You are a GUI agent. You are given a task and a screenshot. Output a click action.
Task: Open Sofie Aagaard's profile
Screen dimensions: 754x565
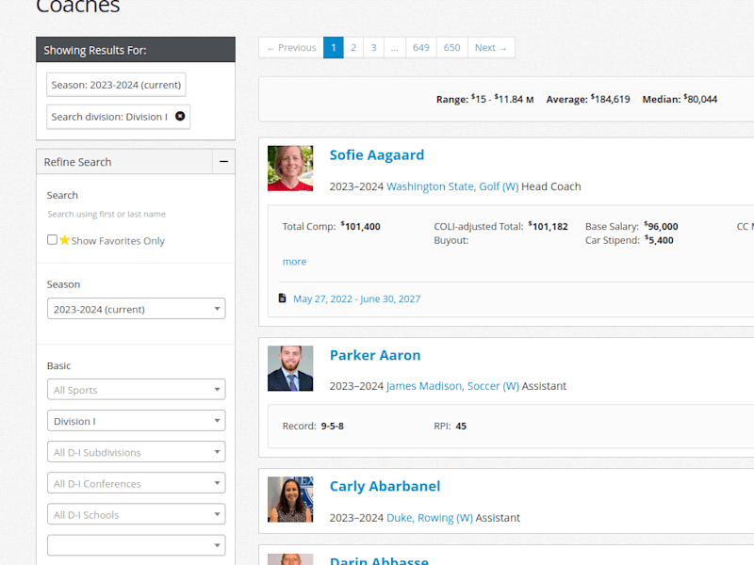[x=376, y=155]
